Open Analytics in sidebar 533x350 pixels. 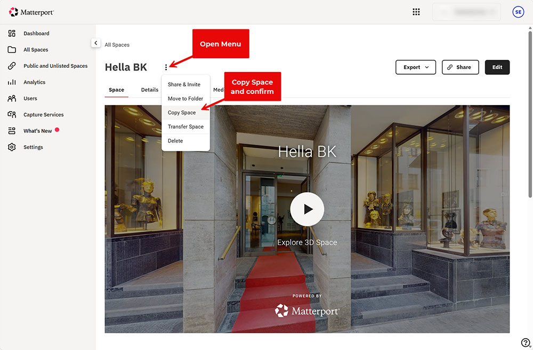[34, 82]
